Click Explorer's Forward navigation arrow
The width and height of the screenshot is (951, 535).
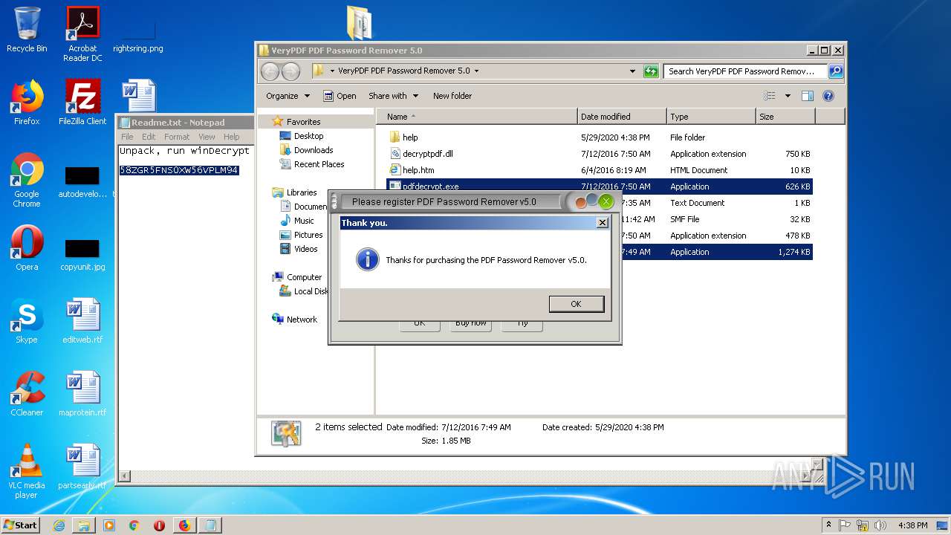click(291, 71)
